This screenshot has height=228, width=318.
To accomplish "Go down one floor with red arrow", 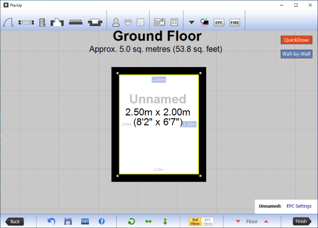I will [238, 221].
